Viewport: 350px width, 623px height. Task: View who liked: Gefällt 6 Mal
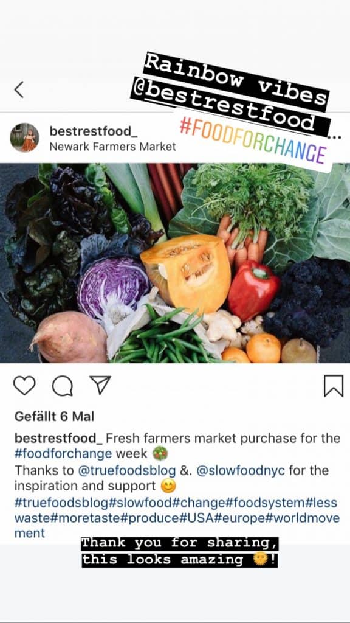point(54,416)
